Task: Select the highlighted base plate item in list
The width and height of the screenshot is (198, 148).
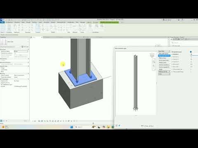Action: coord(164,56)
